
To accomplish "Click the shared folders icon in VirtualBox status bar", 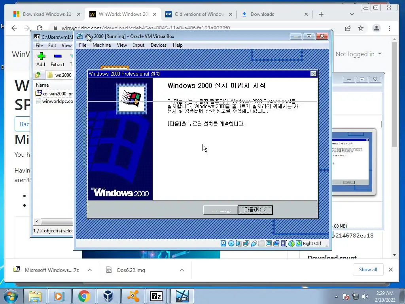I will pyautogui.click(x=261, y=243).
